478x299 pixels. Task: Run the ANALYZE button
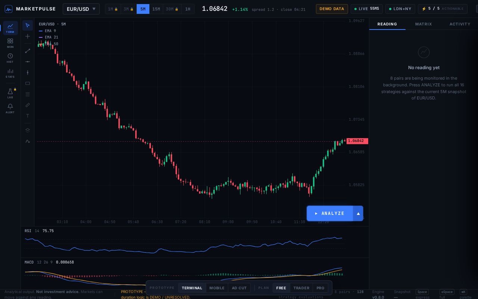tap(330, 213)
